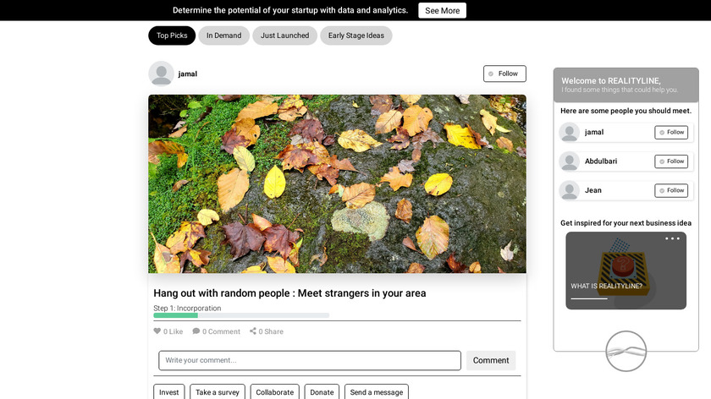Follow jamal from the post header
This screenshot has width=711, height=399.
(504, 74)
